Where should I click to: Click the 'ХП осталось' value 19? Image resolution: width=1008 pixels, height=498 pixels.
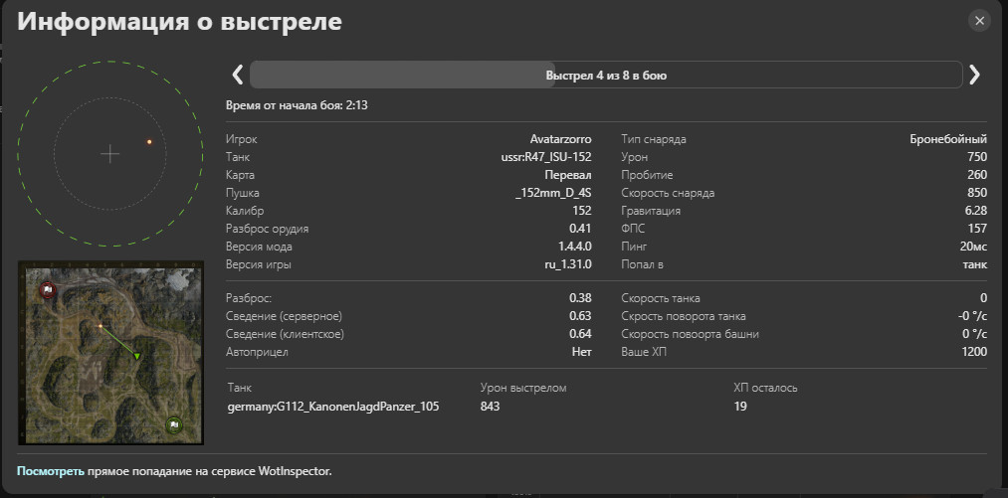[740, 407]
